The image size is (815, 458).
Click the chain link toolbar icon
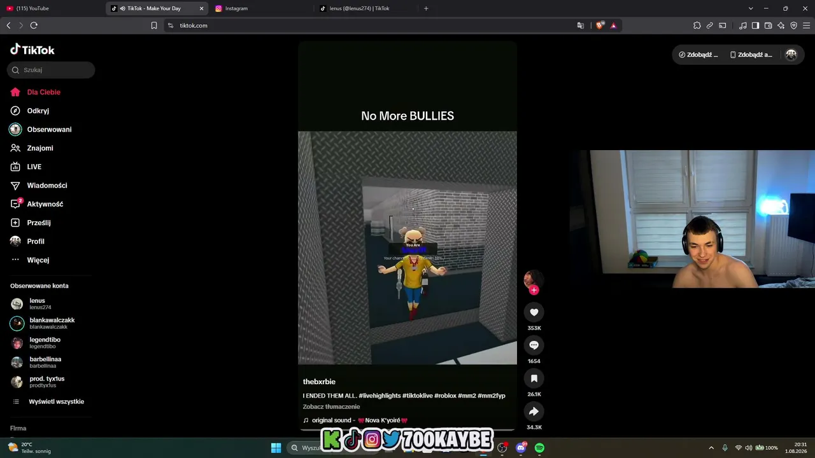(710, 25)
